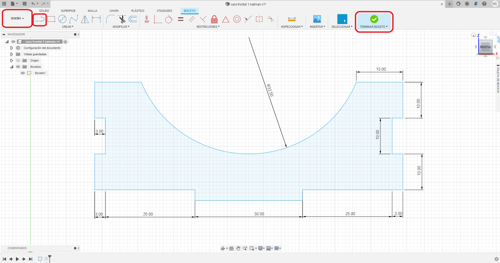This screenshot has width=500, height=263.
Task: Open the RESTRICCIONES panel dropdown
Action: point(208,27)
